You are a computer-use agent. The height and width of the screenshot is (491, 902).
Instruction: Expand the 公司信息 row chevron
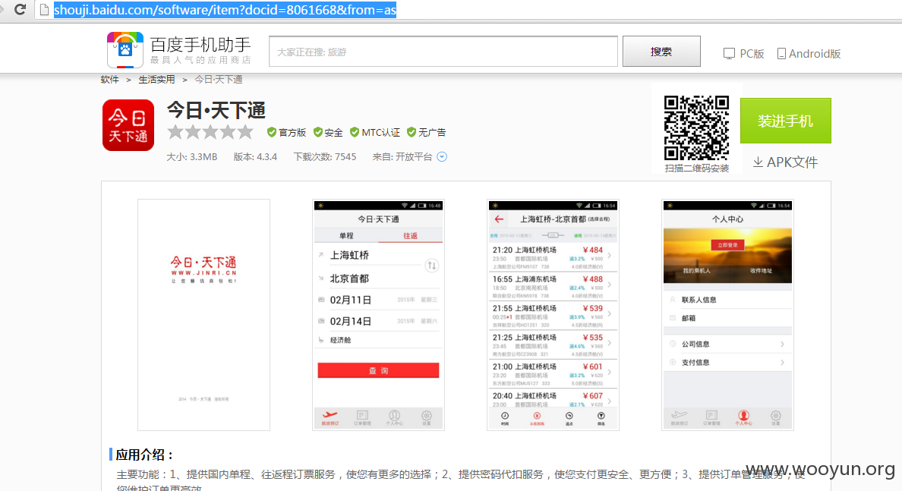(x=782, y=344)
